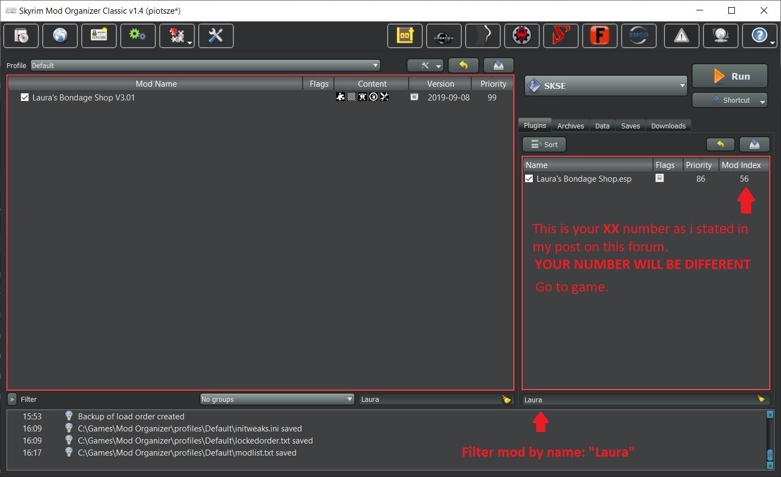
Task: Launch the red F (FNIS) shortcut icon
Action: (600, 36)
